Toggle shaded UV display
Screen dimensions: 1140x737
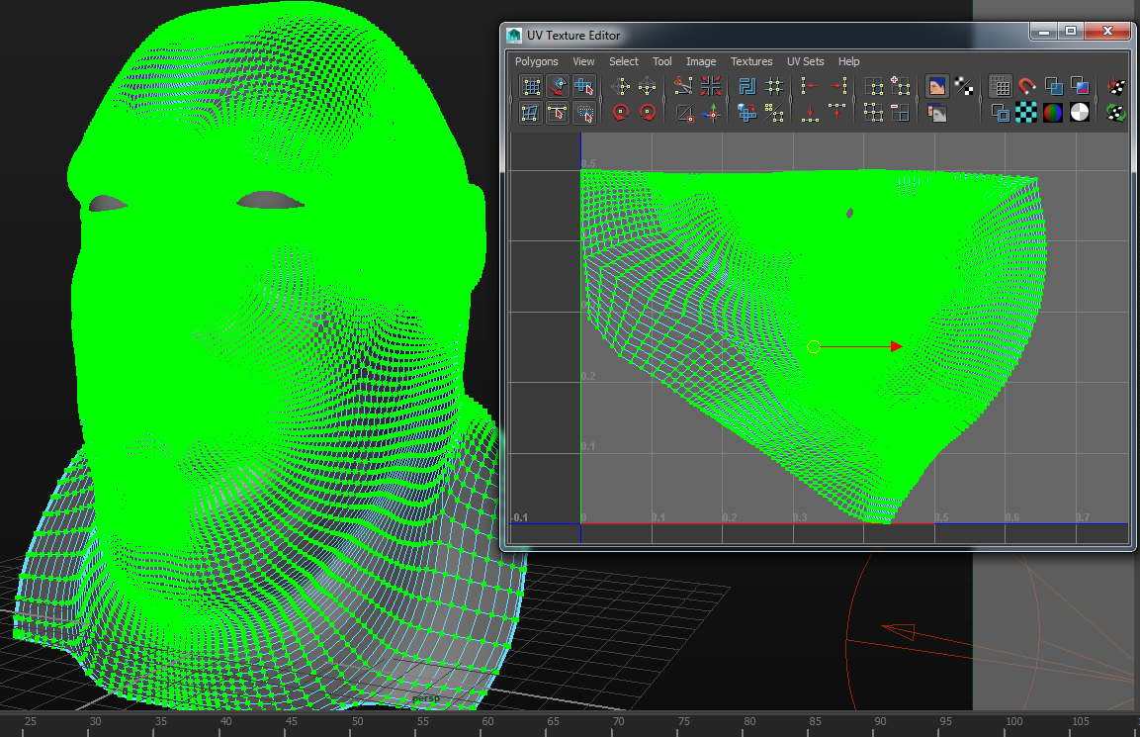point(1053,86)
